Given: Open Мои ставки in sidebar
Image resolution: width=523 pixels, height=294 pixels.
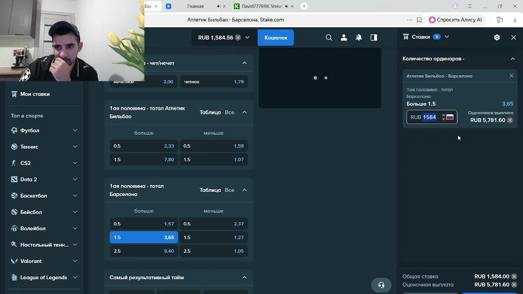Looking at the screenshot, I should (35, 94).
